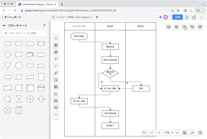The width and height of the screenshot is (207, 139).
Task: Go back from フローチャート panel
Action: [4, 26]
